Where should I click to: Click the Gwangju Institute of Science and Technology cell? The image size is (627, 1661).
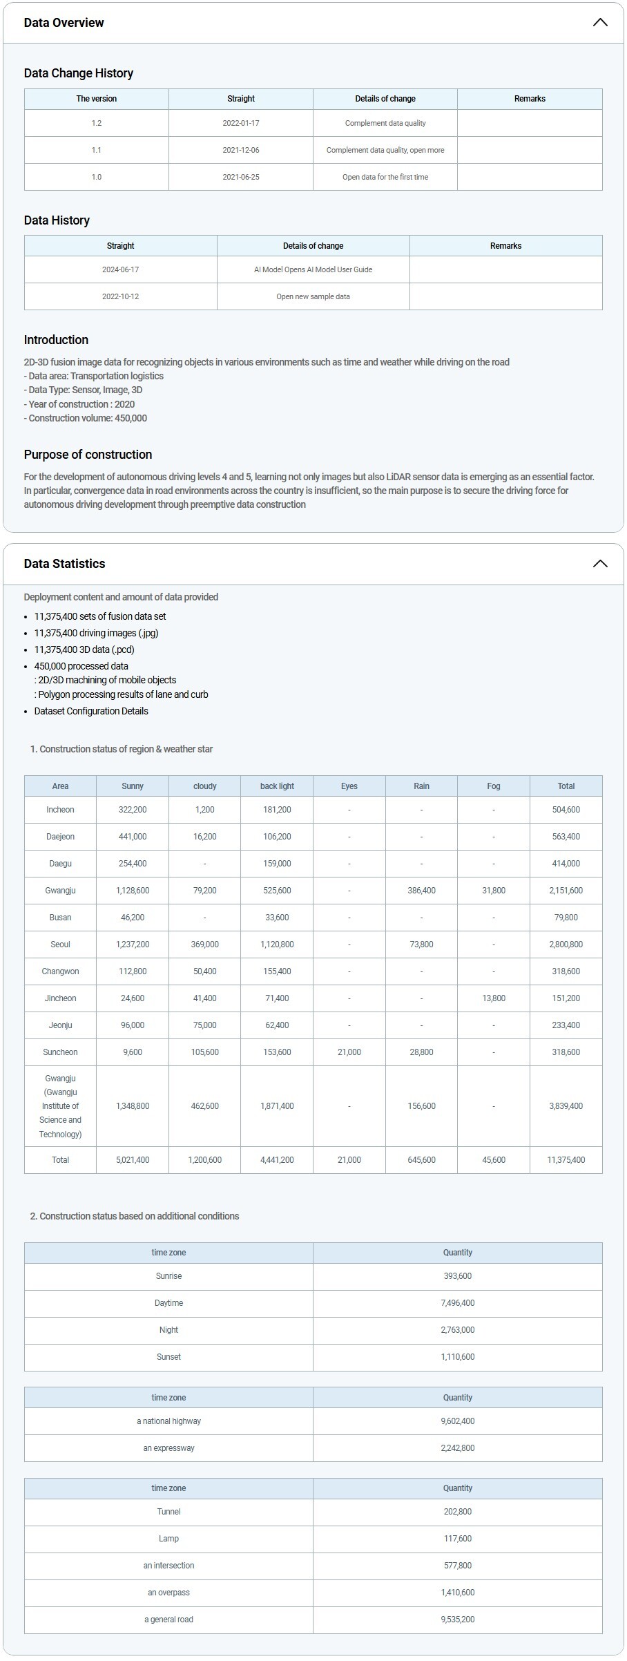click(60, 1106)
